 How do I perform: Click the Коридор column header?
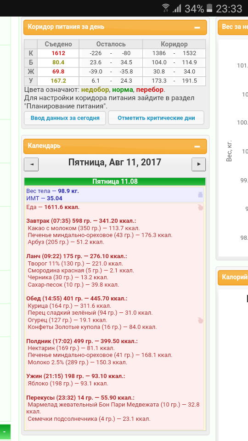coord(174,44)
